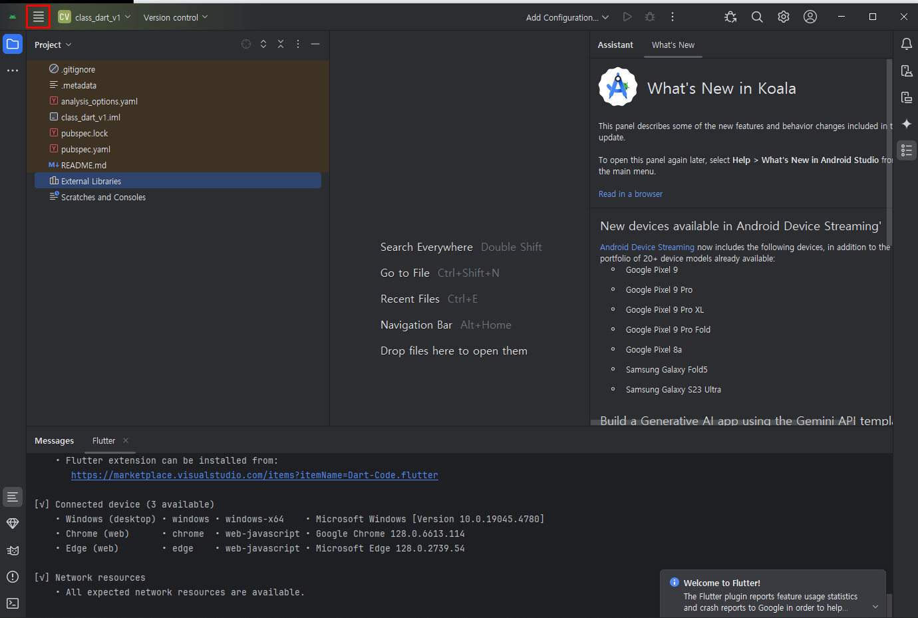Open the main hamburger menu

pyautogui.click(x=39, y=17)
